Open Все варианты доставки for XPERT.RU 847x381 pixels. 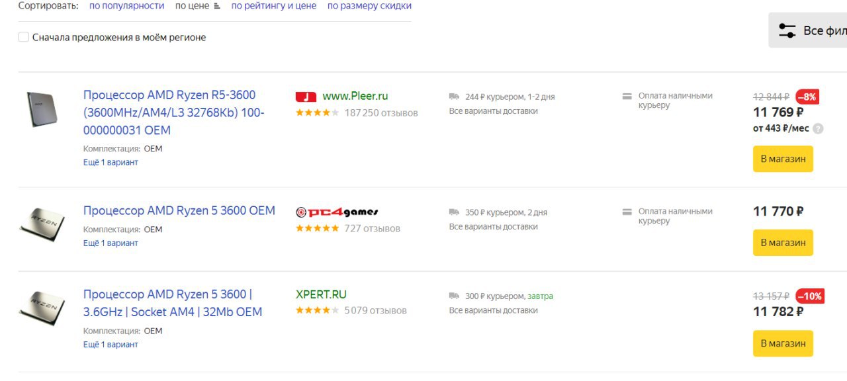494,310
